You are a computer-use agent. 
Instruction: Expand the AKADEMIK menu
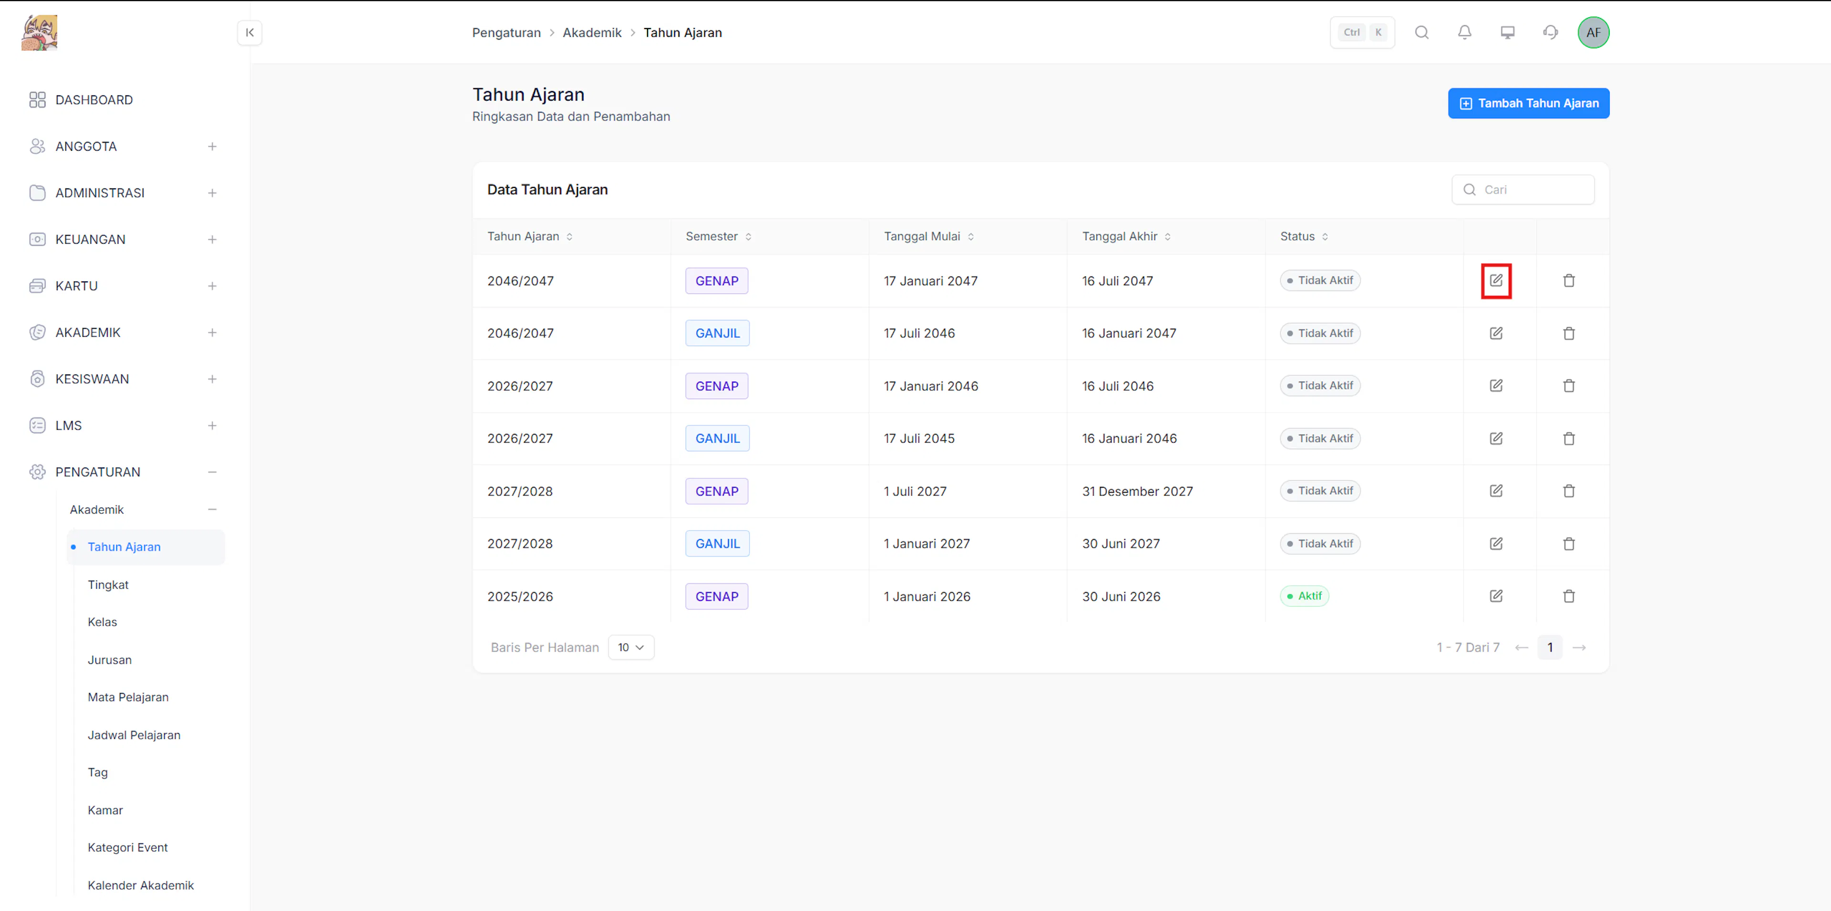click(212, 333)
